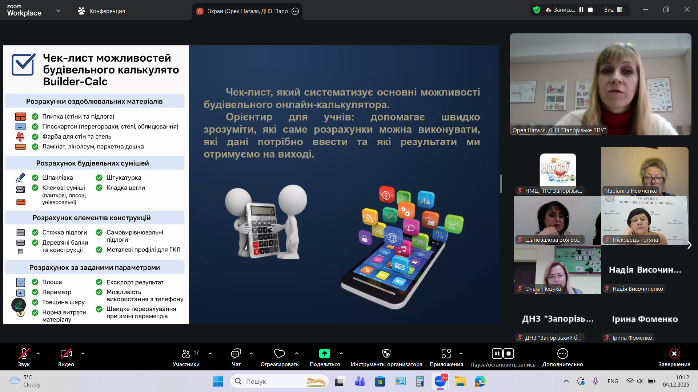Screen dimensions: 698x392
Task: Open screen share tab options ellipsis
Action: (295, 11)
